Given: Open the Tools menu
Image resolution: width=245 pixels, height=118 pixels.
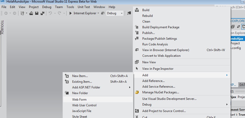Looking at the screenshot, I should click(70, 7).
